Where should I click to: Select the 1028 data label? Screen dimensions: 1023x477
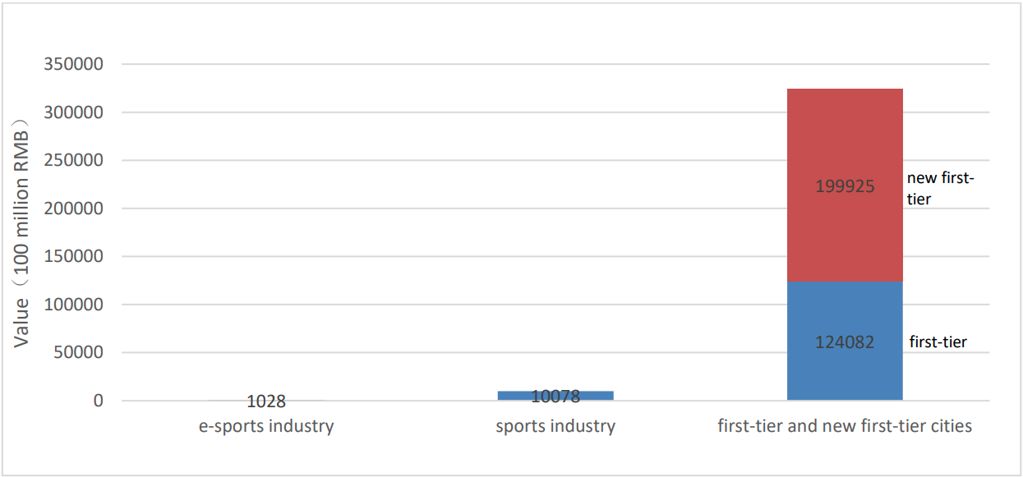coord(266,401)
